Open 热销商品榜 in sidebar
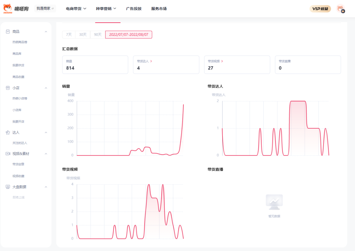Image resolution: width=355 pixels, height=251 pixels. 20,42
